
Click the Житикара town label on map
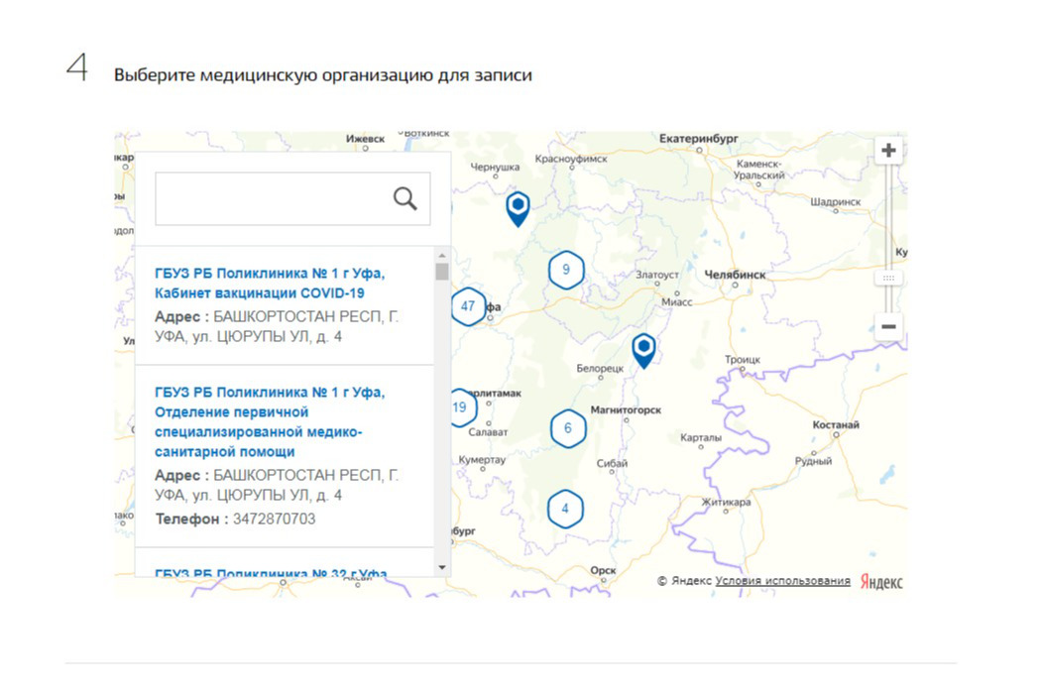pos(726,502)
